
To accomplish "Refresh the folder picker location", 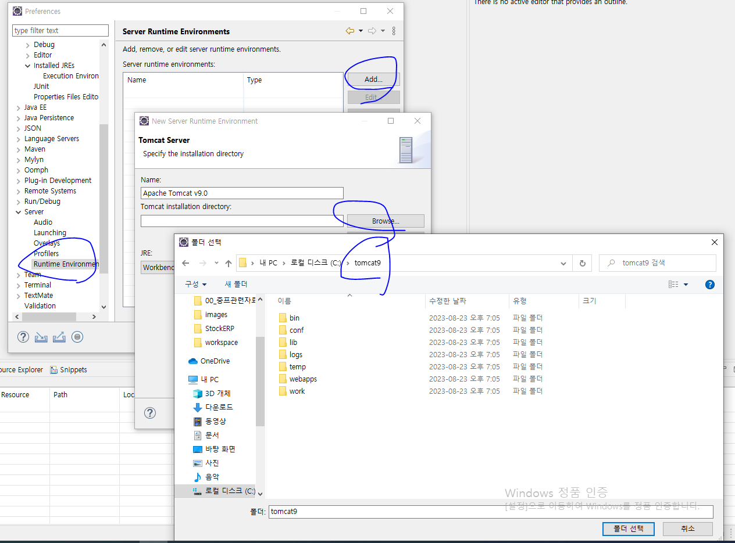I will tap(582, 263).
